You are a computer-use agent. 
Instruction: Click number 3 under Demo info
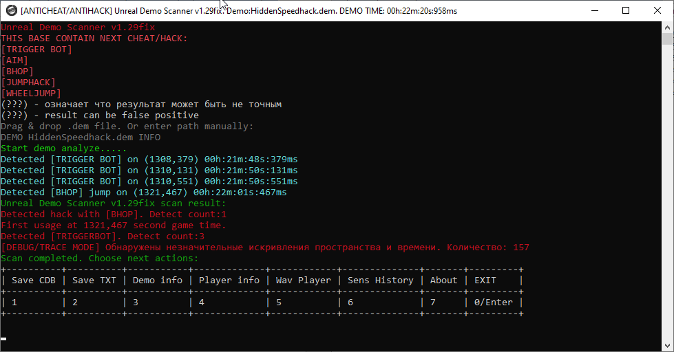click(136, 302)
